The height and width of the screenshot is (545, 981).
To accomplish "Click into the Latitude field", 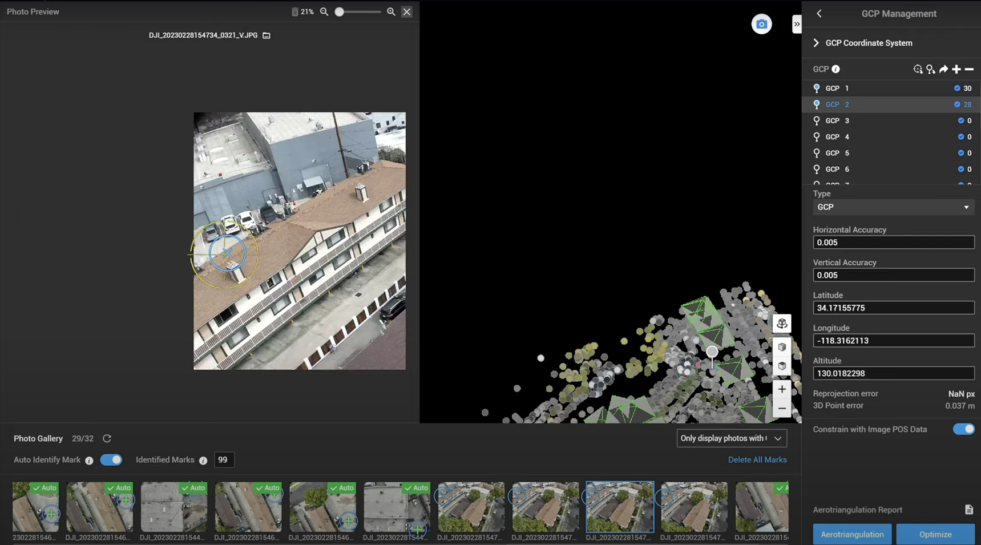I will point(893,308).
